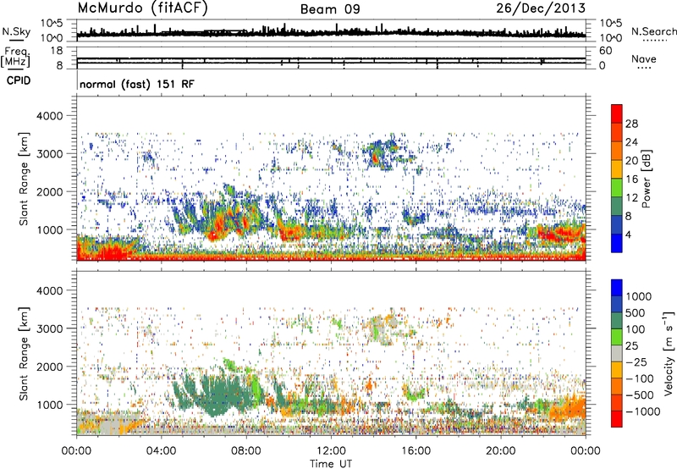Click the velocity panel 'Slant Range [km]' label
The height and width of the screenshot is (469, 677).
pos(24,354)
